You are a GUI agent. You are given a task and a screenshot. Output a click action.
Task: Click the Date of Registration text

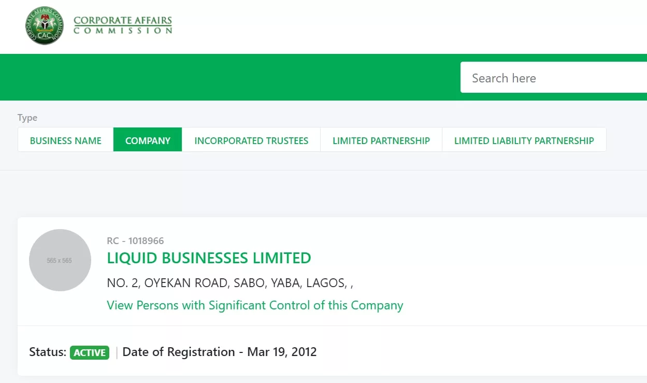pyautogui.click(x=179, y=352)
